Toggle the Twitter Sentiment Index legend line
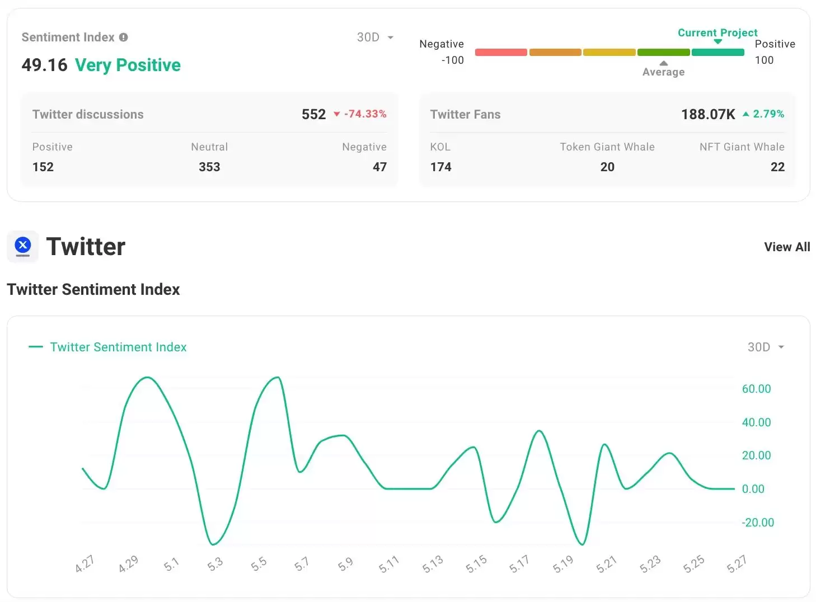The image size is (816, 602). coord(36,347)
